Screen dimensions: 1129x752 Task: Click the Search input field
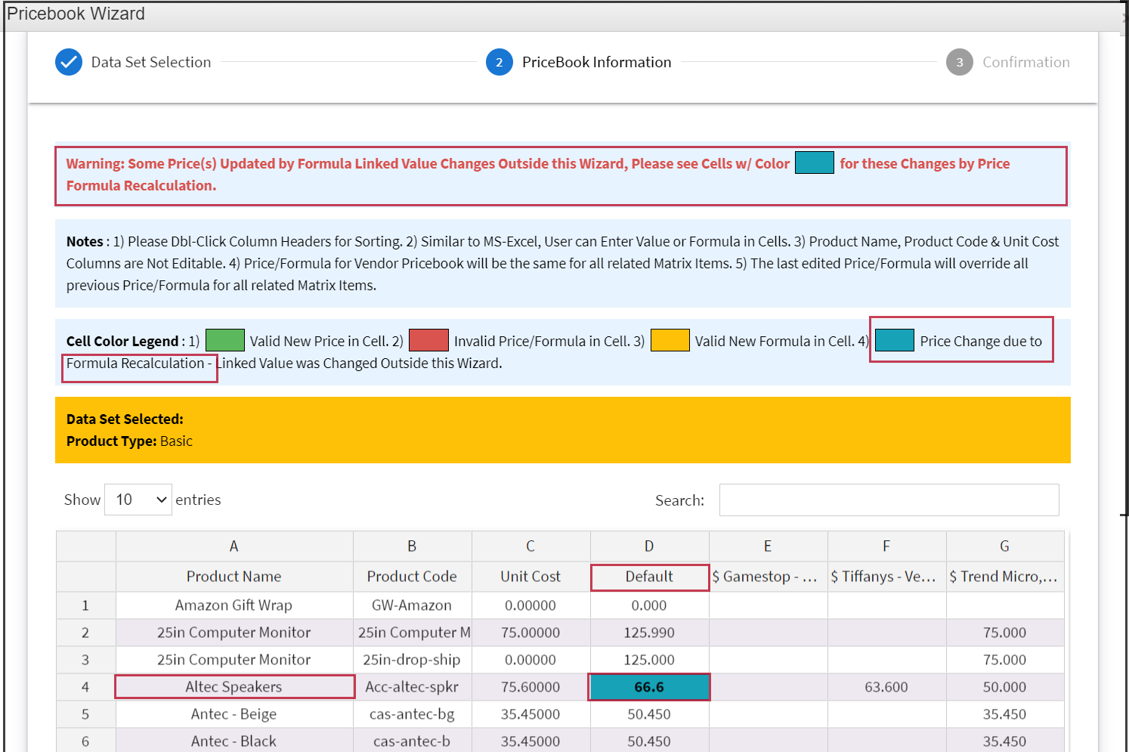coord(889,500)
